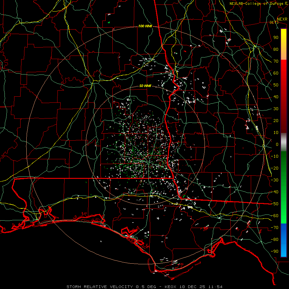
Task: Click the KEOX radar station identifier
Action: (171, 287)
